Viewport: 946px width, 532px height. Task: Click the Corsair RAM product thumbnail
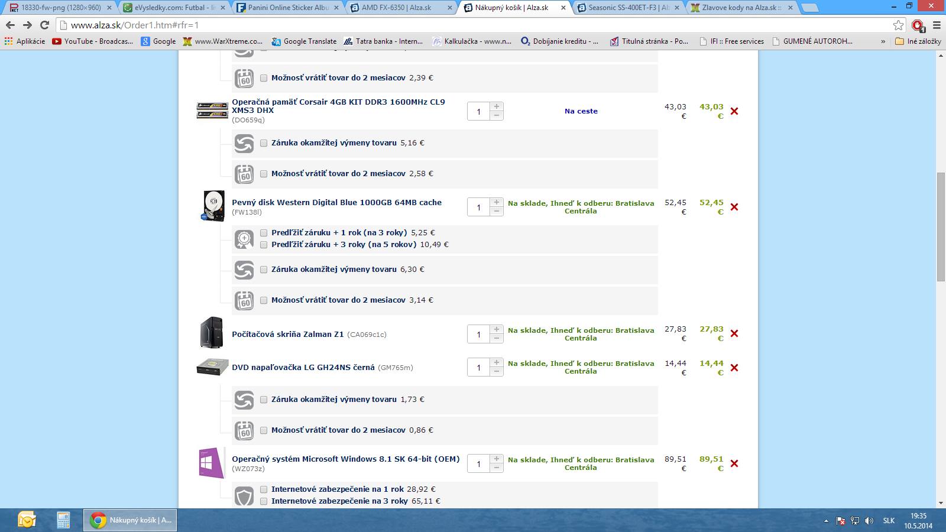212,111
